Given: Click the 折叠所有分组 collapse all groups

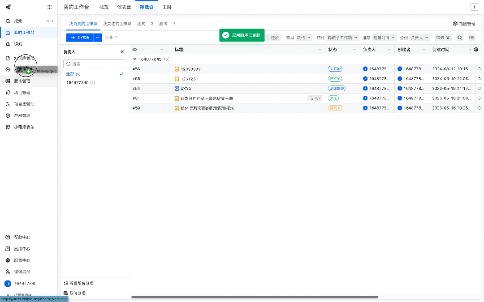Looking at the screenshot, I should pos(78,283).
